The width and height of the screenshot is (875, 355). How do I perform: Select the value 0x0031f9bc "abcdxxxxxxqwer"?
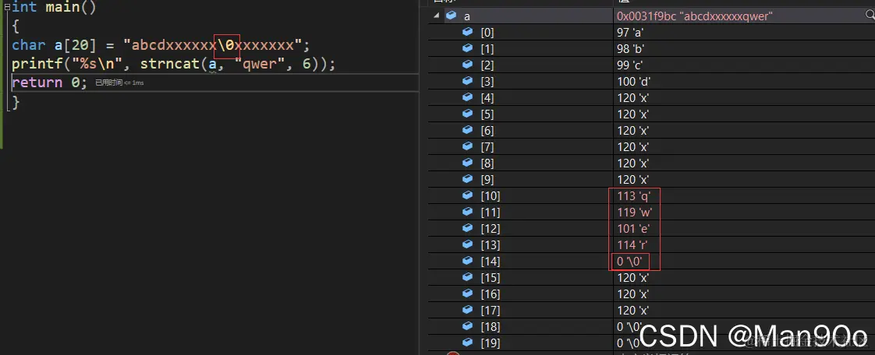pos(695,16)
